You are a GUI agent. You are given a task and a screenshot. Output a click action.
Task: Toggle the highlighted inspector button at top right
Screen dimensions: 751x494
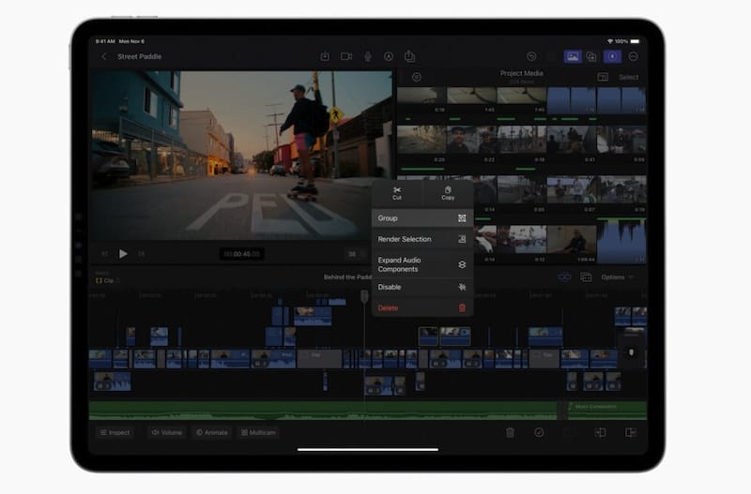(x=612, y=56)
